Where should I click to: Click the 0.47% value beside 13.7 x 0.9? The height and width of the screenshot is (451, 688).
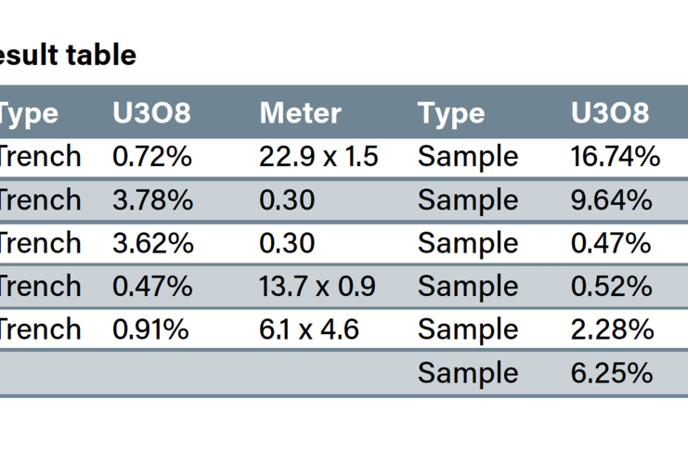tap(152, 287)
